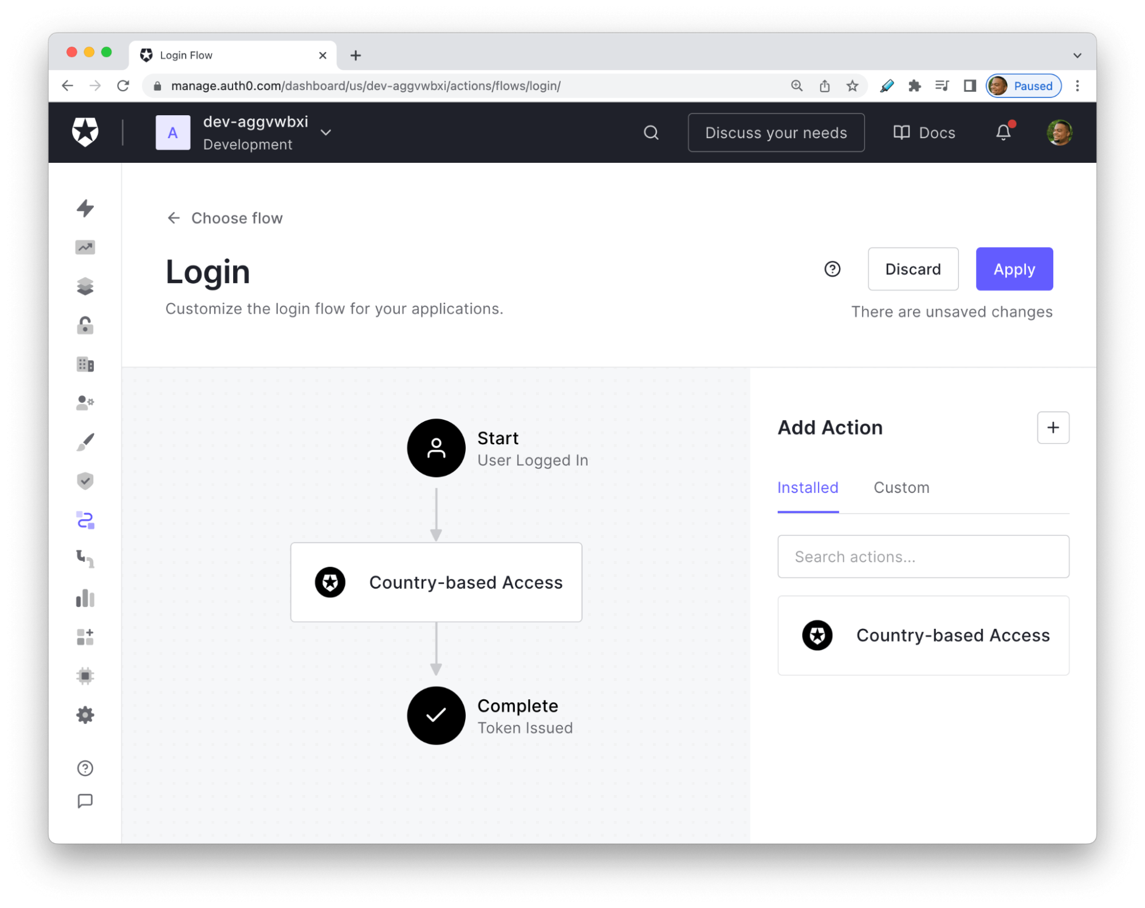Image resolution: width=1145 pixels, height=908 pixels.
Task: Expand dev-aggvwbxi tenant dropdown
Action: [x=326, y=131]
